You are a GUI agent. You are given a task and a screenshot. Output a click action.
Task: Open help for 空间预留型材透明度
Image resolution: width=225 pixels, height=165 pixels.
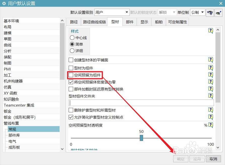tap(211, 125)
